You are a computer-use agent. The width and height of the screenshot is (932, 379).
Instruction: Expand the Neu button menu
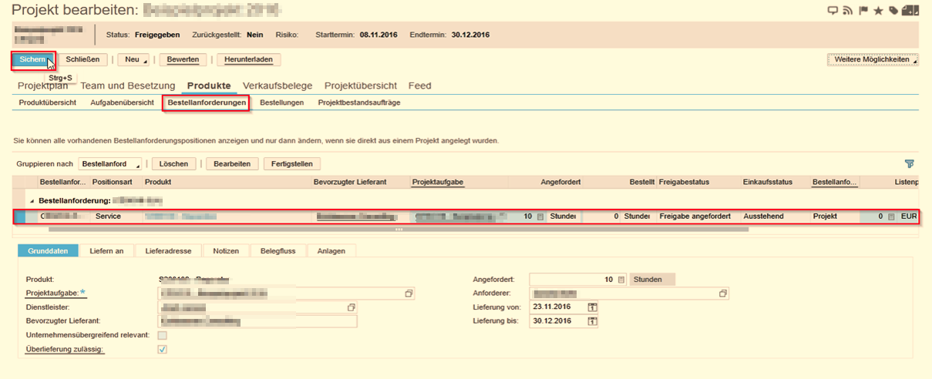pos(134,59)
